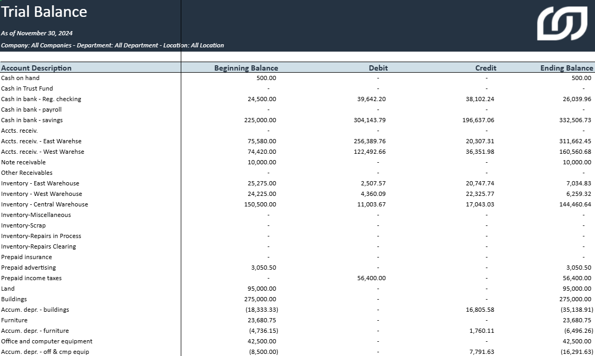Select the Land account row label
Viewport: 595px width, 356px height.
pos(8,289)
